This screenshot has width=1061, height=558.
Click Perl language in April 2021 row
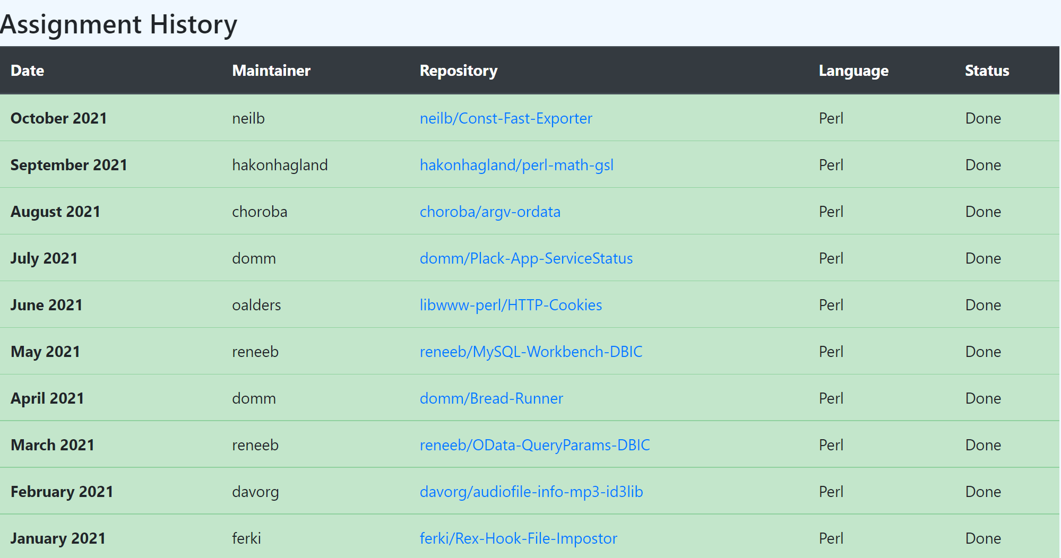[831, 398]
